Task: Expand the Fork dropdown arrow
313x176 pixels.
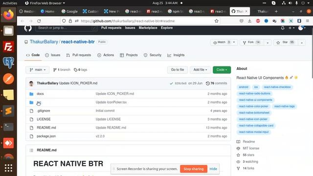Action: 268,43
